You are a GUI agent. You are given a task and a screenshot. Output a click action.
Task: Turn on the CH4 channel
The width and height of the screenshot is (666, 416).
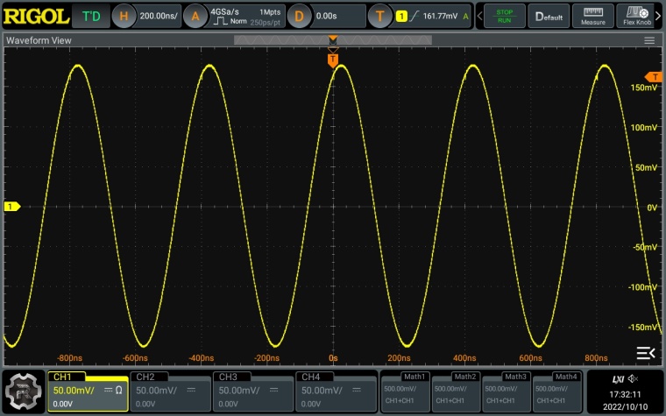click(x=335, y=391)
